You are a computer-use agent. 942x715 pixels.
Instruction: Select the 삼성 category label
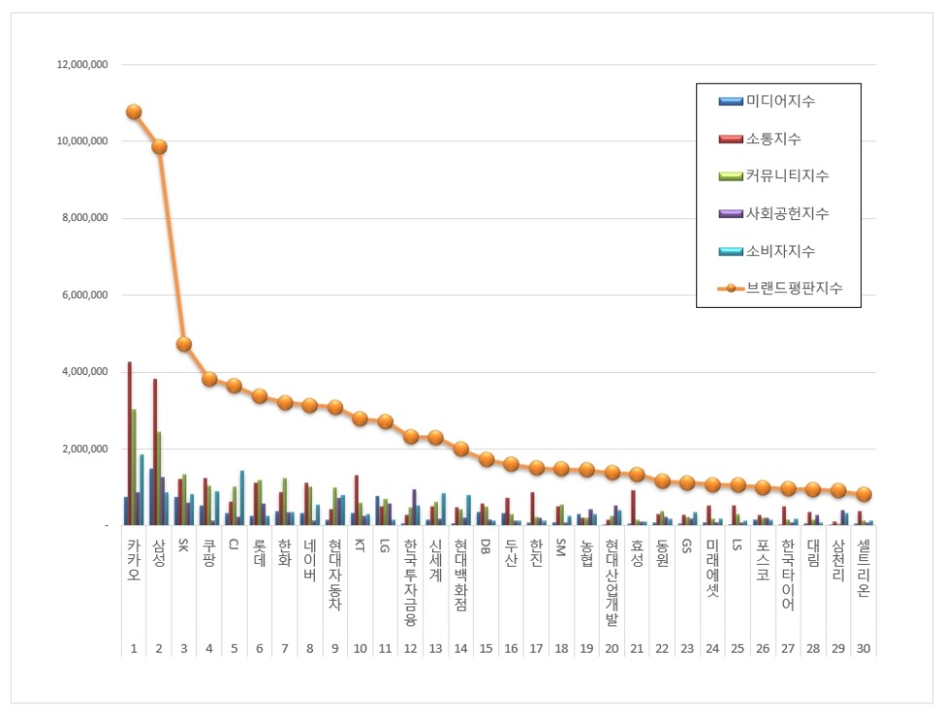coord(159,553)
